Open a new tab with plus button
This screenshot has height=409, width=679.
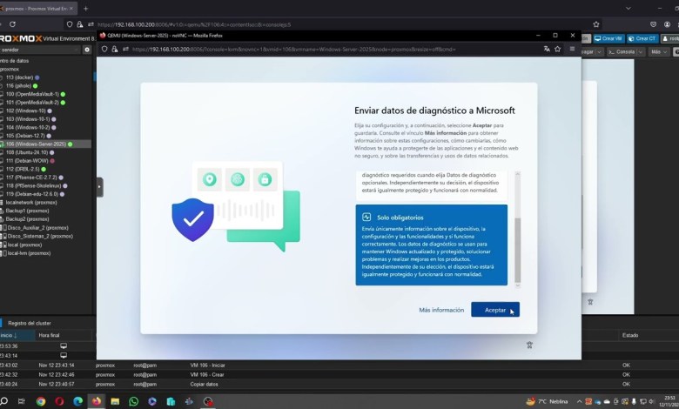85,8
